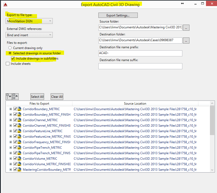The width and height of the screenshot is (217, 193).
Task: Expand the CorridorFrequency_METRIC_FINISH tree node
Action: pos(10,142)
